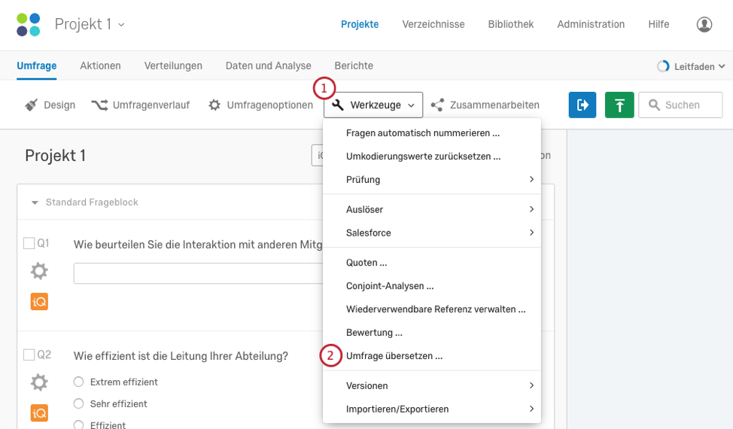This screenshot has height=429, width=733.
Task: Select the 'Extrem effizient' radio option
Action: pyautogui.click(x=78, y=382)
